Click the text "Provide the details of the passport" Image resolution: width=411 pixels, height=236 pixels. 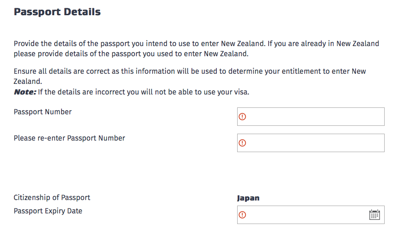coord(72,43)
